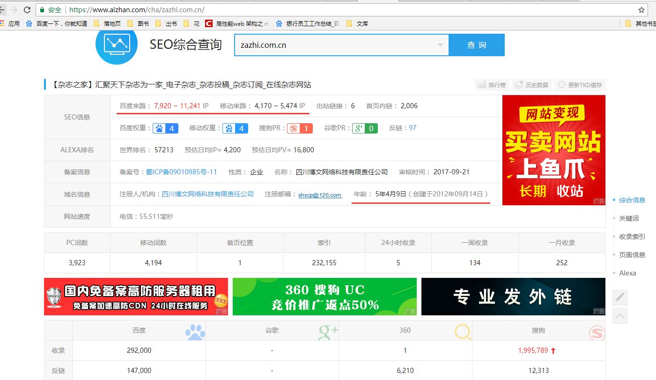The width and height of the screenshot is (656, 380).
Task: Open the 排行榜 ranking button
Action: (492, 85)
